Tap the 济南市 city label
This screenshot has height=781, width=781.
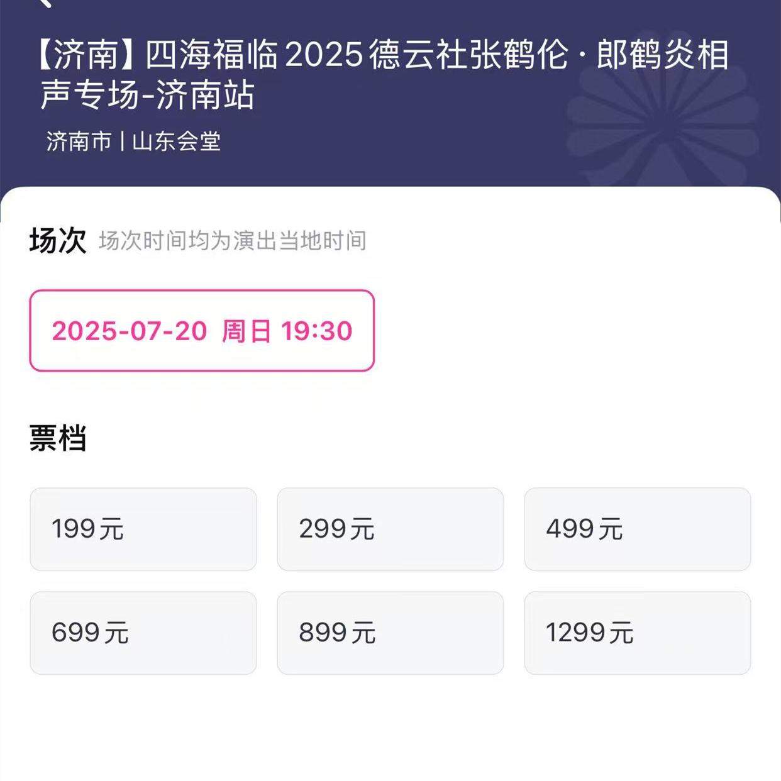[x=79, y=141]
